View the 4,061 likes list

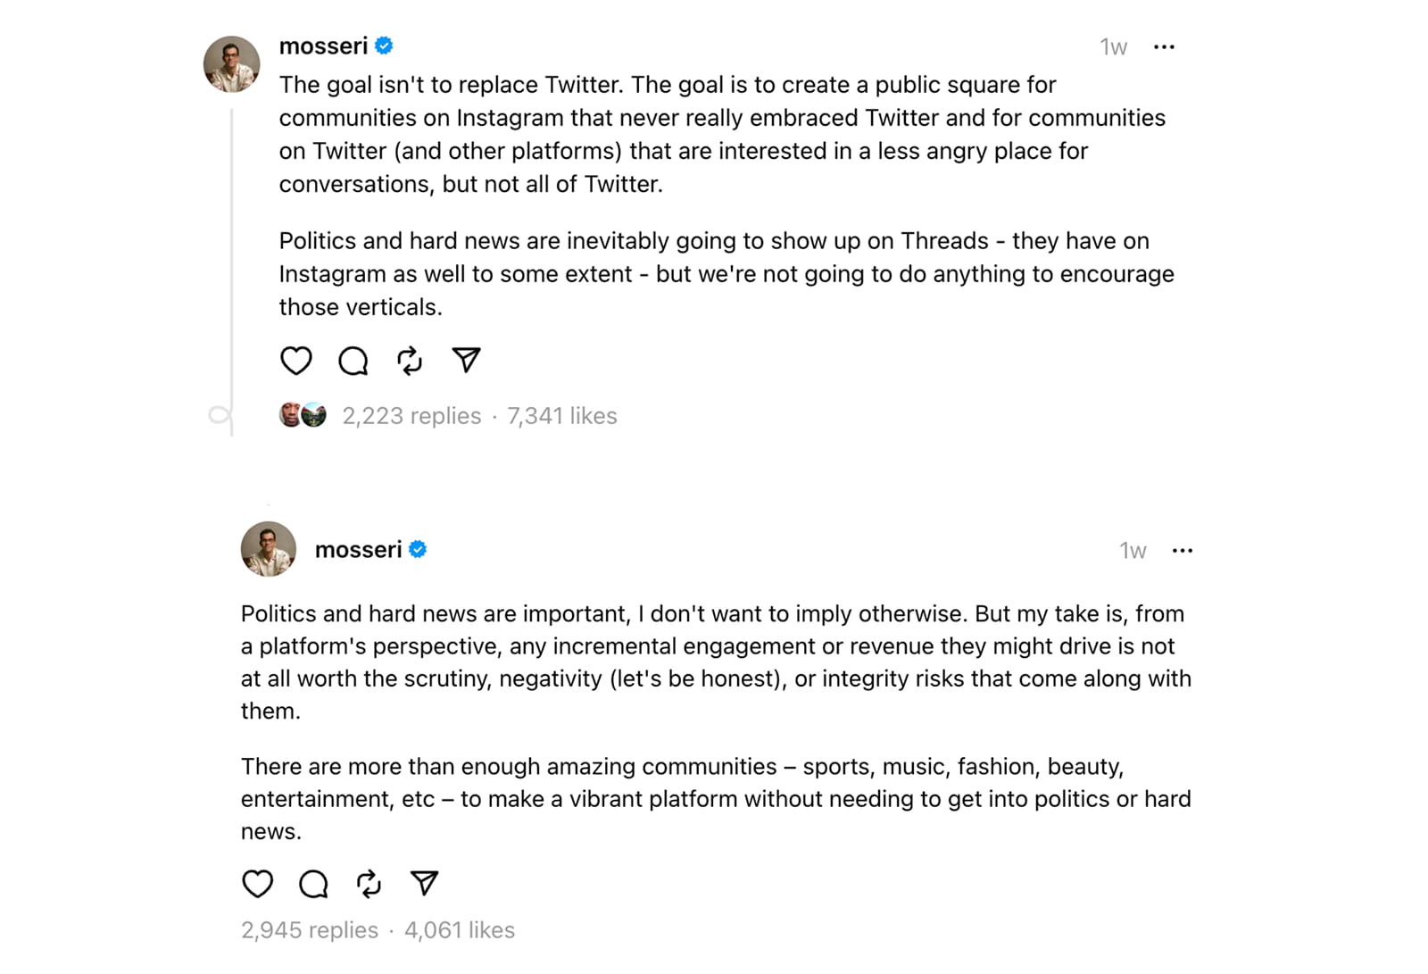coord(460,930)
